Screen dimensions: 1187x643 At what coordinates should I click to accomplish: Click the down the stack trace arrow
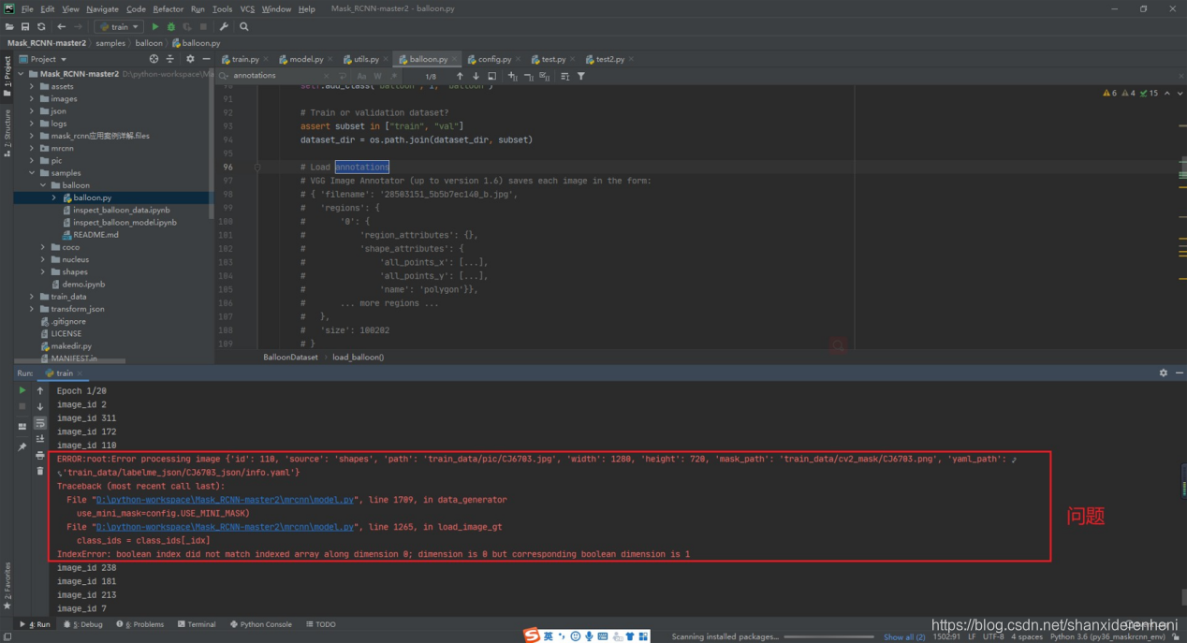tap(40, 406)
